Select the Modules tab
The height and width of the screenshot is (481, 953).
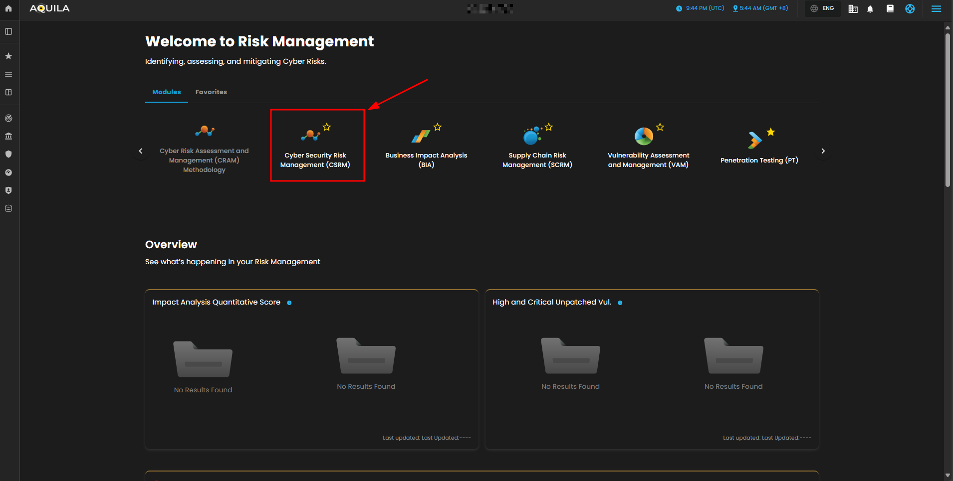coord(166,92)
